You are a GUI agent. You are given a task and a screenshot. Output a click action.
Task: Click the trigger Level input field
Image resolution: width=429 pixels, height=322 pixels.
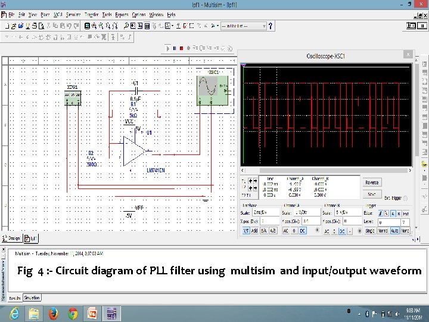click(x=389, y=222)
